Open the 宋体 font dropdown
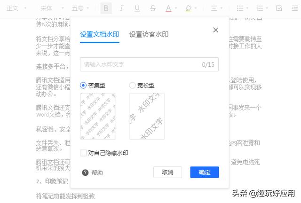The image size is (301, 203). click(x=50, y=8)
